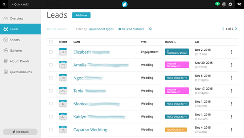Open the May 29 shoot calendar icon

(63, 65)
